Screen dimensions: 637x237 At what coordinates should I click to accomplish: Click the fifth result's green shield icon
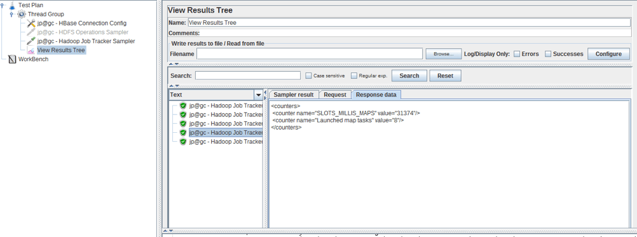183,142
